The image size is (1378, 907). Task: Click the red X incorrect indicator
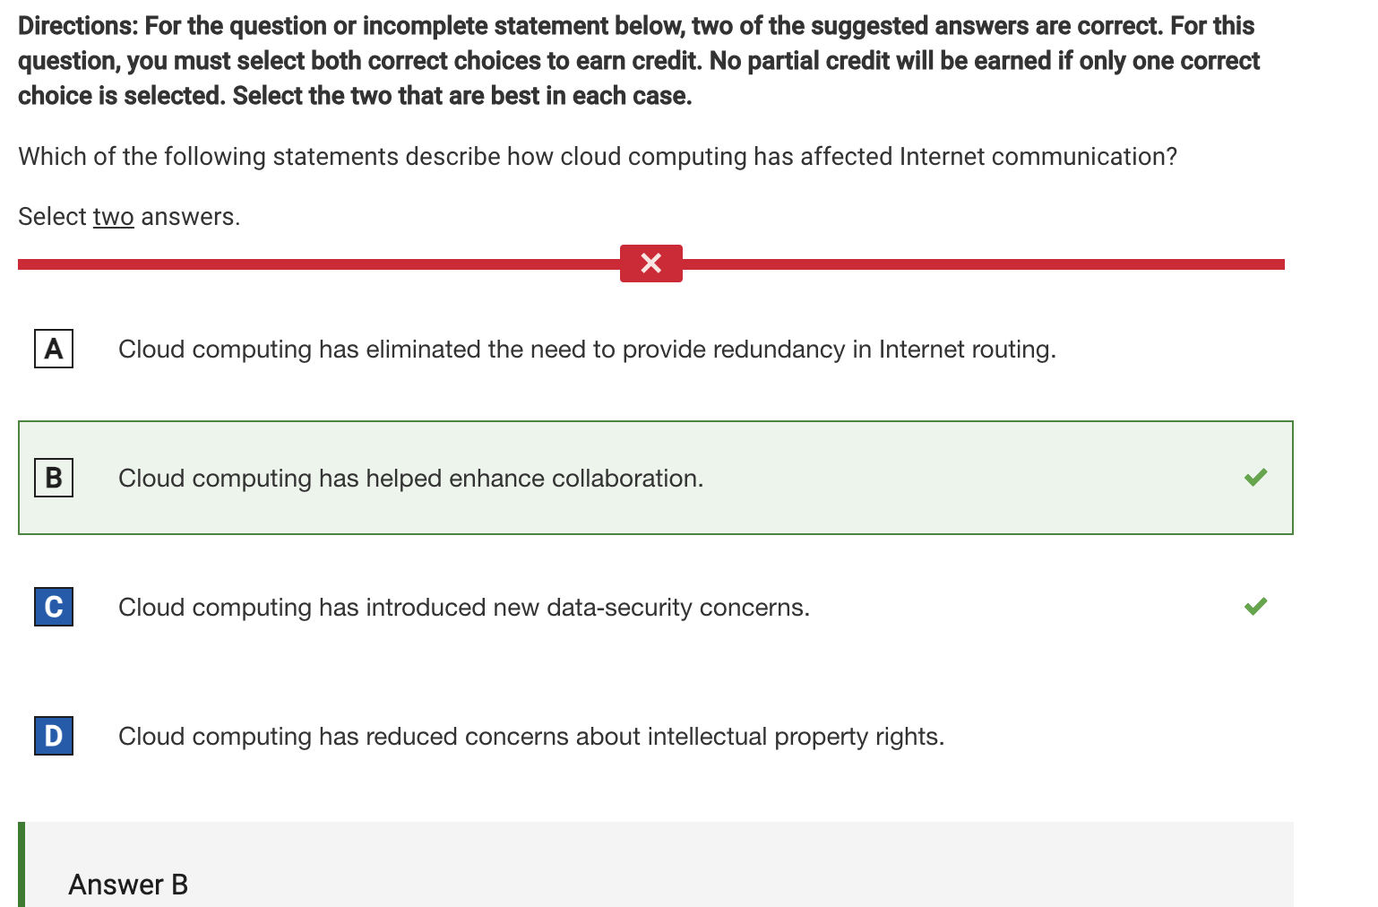pyautogui.click(x=651, y=263)
